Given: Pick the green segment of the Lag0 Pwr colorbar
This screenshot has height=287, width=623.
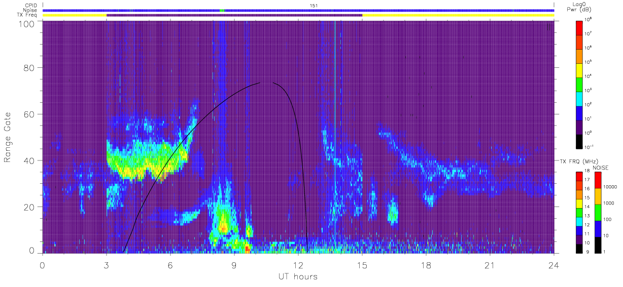Looking at the screenshot, I should pyautogui.click(x=580, y=84).
